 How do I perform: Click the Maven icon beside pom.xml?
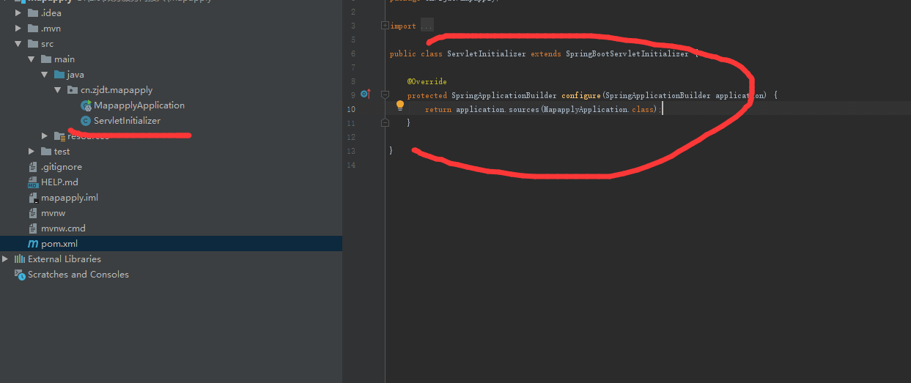pos(32,244)
